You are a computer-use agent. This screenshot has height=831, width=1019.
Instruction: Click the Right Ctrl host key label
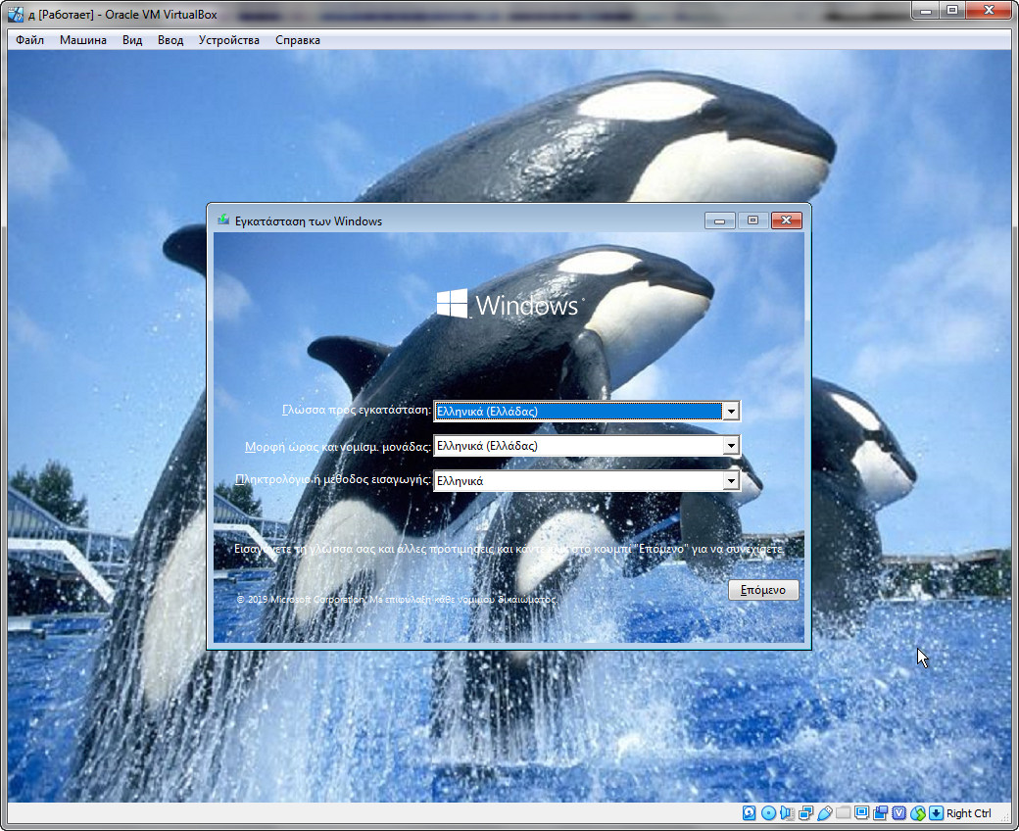point(969,813)
